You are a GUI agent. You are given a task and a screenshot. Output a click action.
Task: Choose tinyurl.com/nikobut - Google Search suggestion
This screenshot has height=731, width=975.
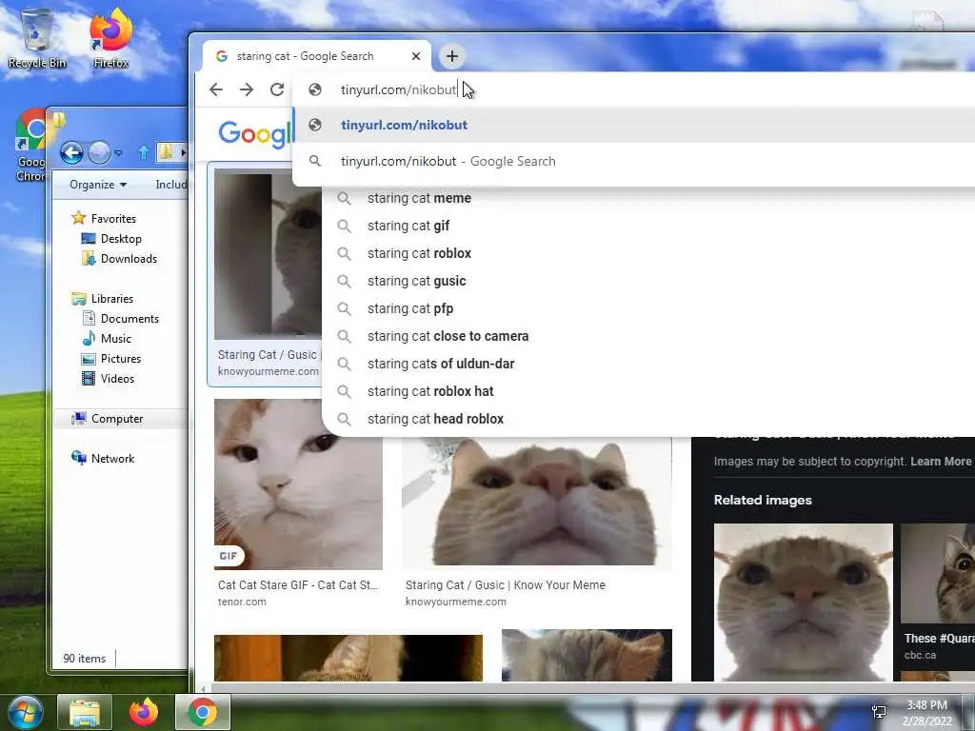pyautogui.click(x=634, y=161)
